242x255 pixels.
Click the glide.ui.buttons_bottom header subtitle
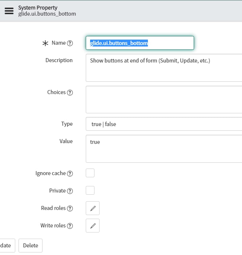point(47,14)
